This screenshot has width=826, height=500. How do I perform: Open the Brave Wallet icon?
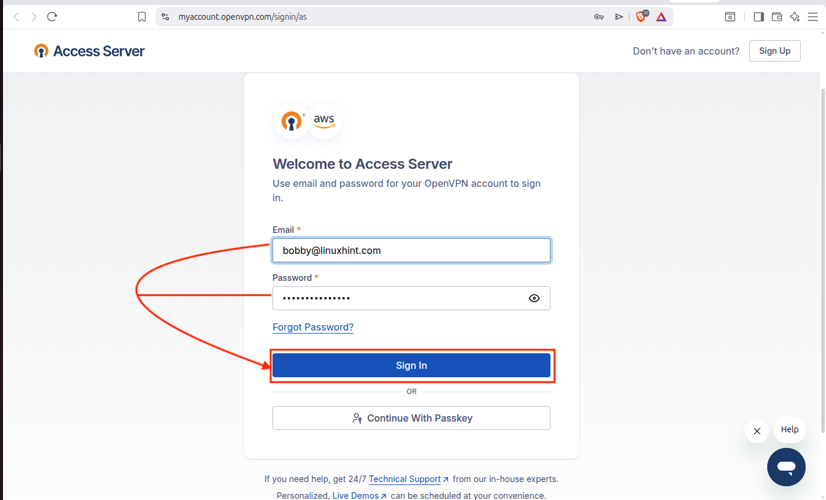tap(777, 17)
